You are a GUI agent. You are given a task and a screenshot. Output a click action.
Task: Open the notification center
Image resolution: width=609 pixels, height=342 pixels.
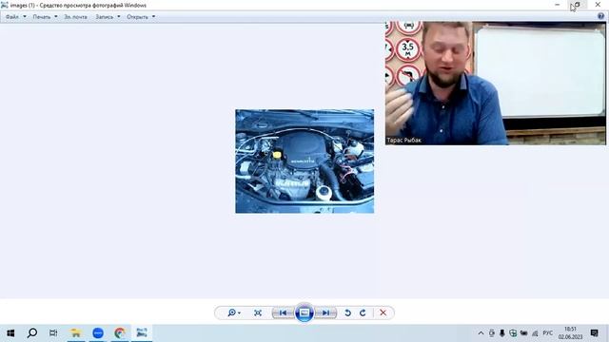pos(594,333)
